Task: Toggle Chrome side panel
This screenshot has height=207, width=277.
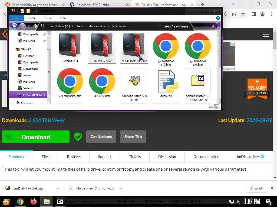Action: (254, 14)
